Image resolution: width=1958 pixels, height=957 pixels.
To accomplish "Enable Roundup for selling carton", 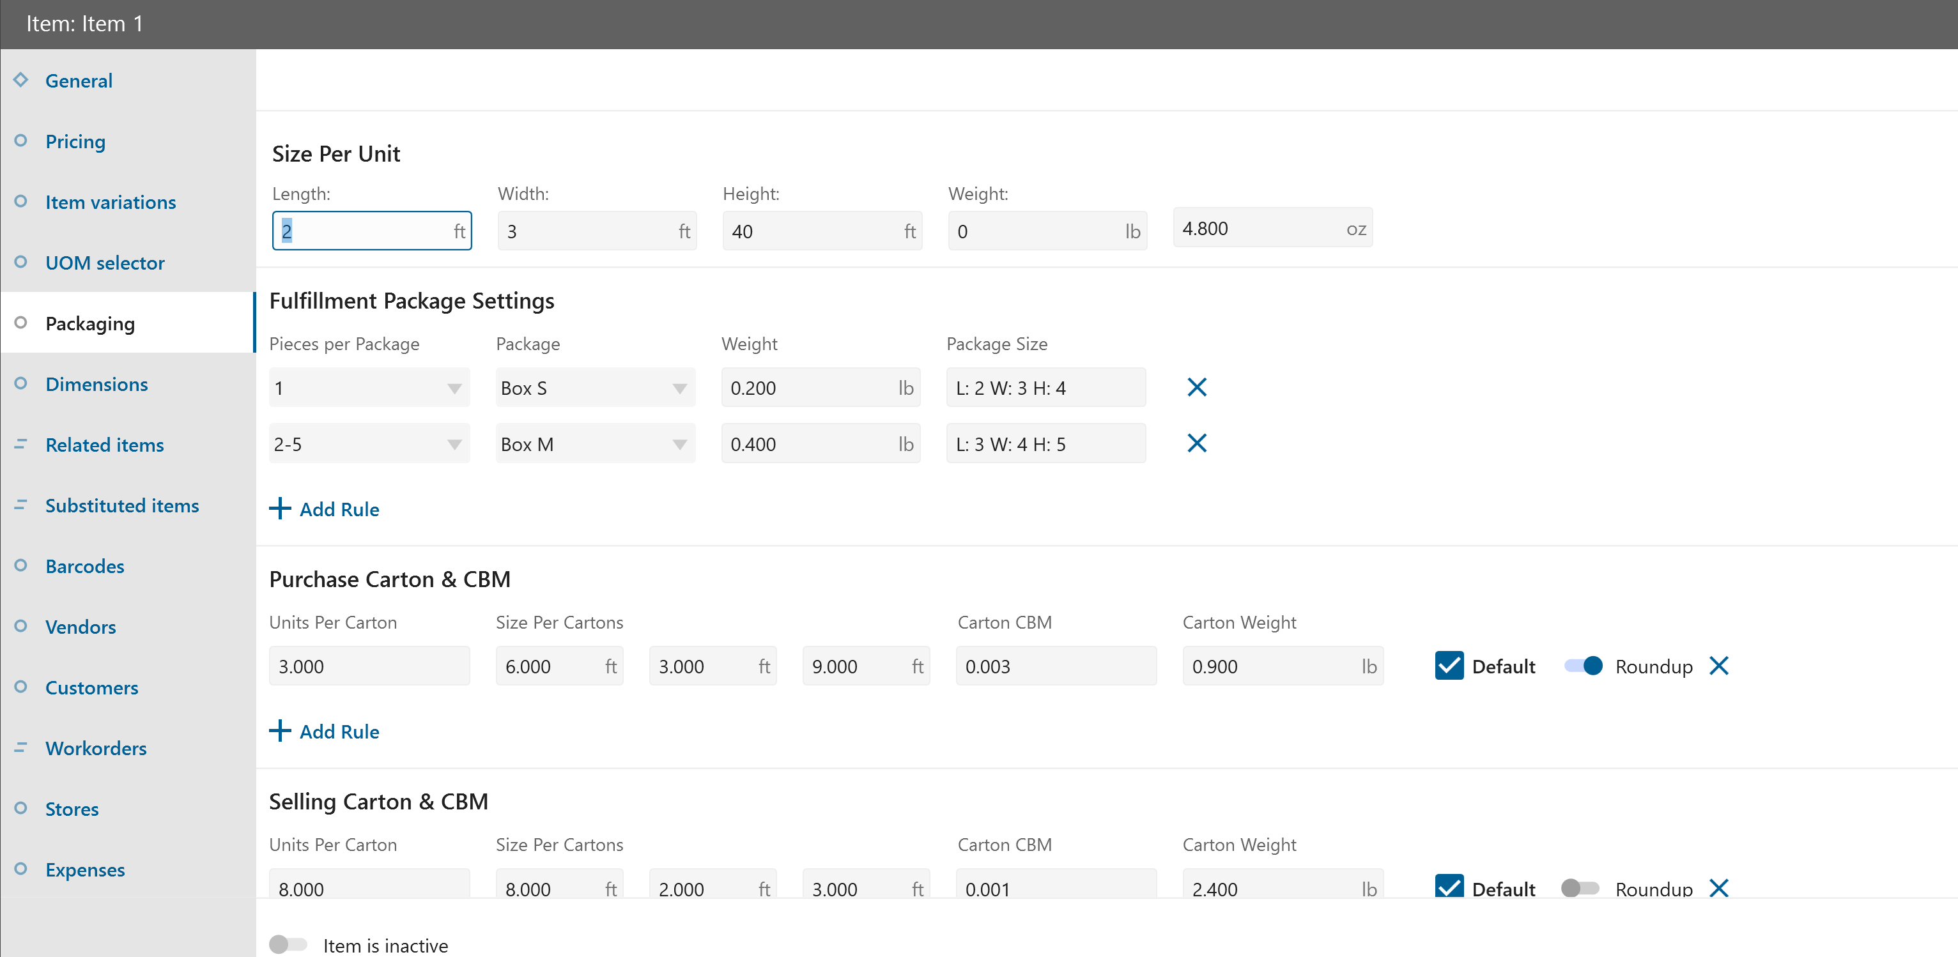I will (x=1580, y=887).
